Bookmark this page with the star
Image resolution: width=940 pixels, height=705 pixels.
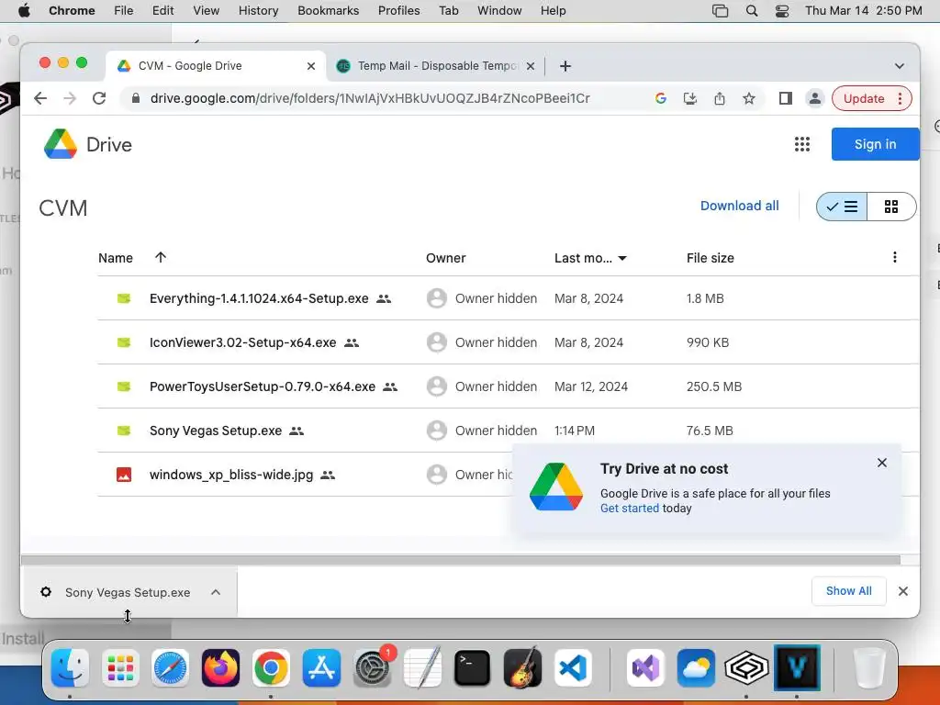(749, 98)
